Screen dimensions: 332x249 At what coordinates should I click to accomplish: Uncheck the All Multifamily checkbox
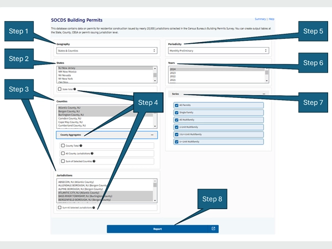tap(177, 120)
